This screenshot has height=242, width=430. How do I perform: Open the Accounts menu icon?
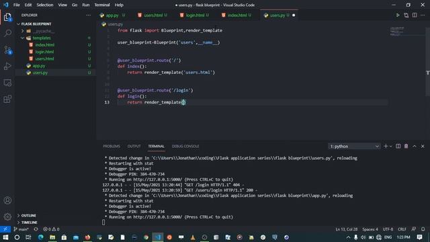(7, 200)
